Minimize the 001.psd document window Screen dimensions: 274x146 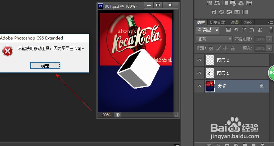pos(149,5)
